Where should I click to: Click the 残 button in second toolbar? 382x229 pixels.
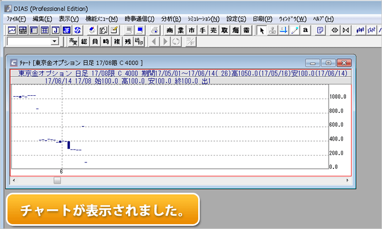(127, 42)
